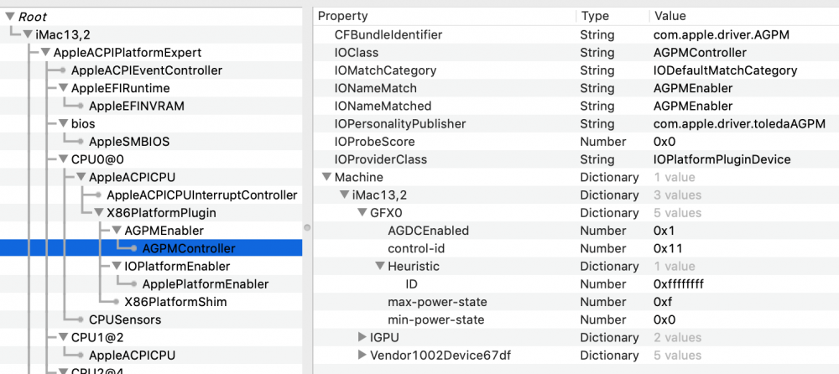Select the min-power-state property row
The width and height of the screenshot is (839, 374).
pyautogui.click(x=576, y=320)
